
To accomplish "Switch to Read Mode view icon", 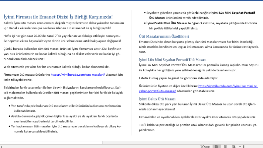I will tap(217, 146).
